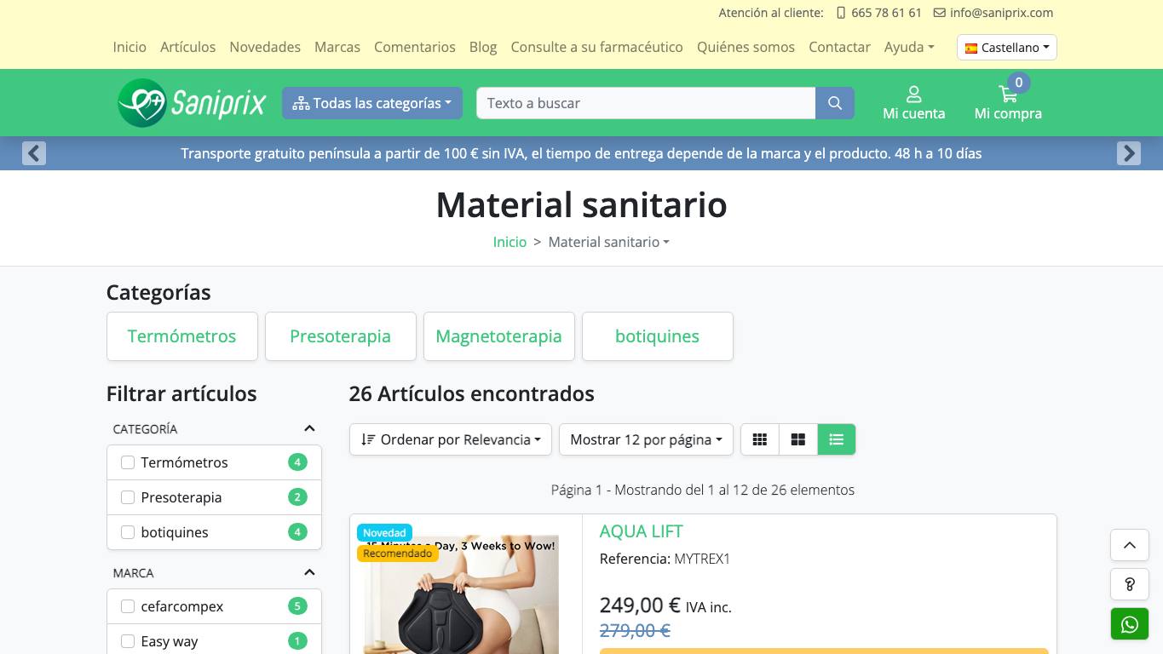Open Novedades menu item
Image resolution: width=1163 pixels, height=654 pixels.
coord(265,47)
